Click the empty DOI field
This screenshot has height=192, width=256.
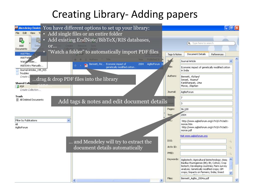[203, 141]
